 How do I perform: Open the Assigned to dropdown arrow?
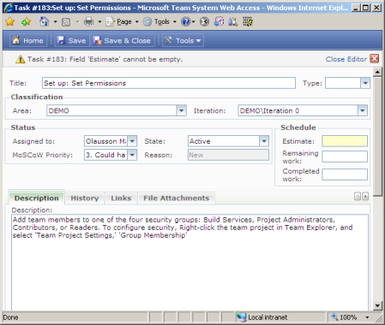tap(132, 141)
